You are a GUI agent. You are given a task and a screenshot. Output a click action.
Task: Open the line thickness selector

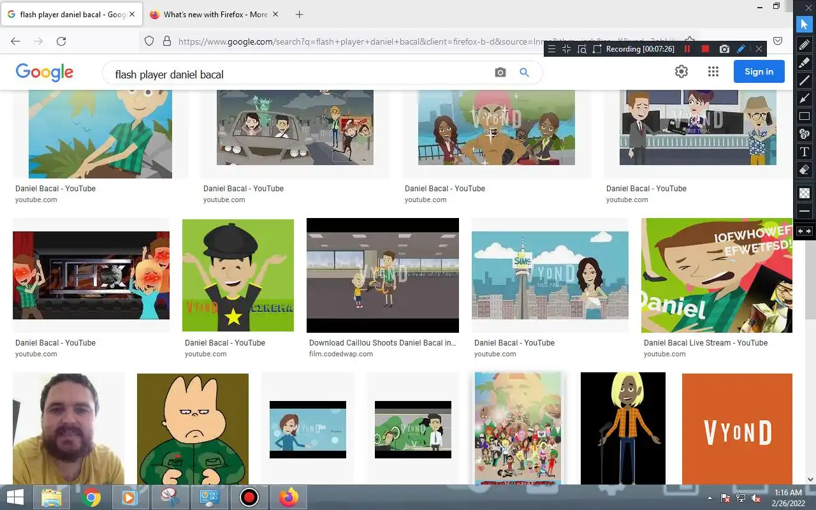805,210
